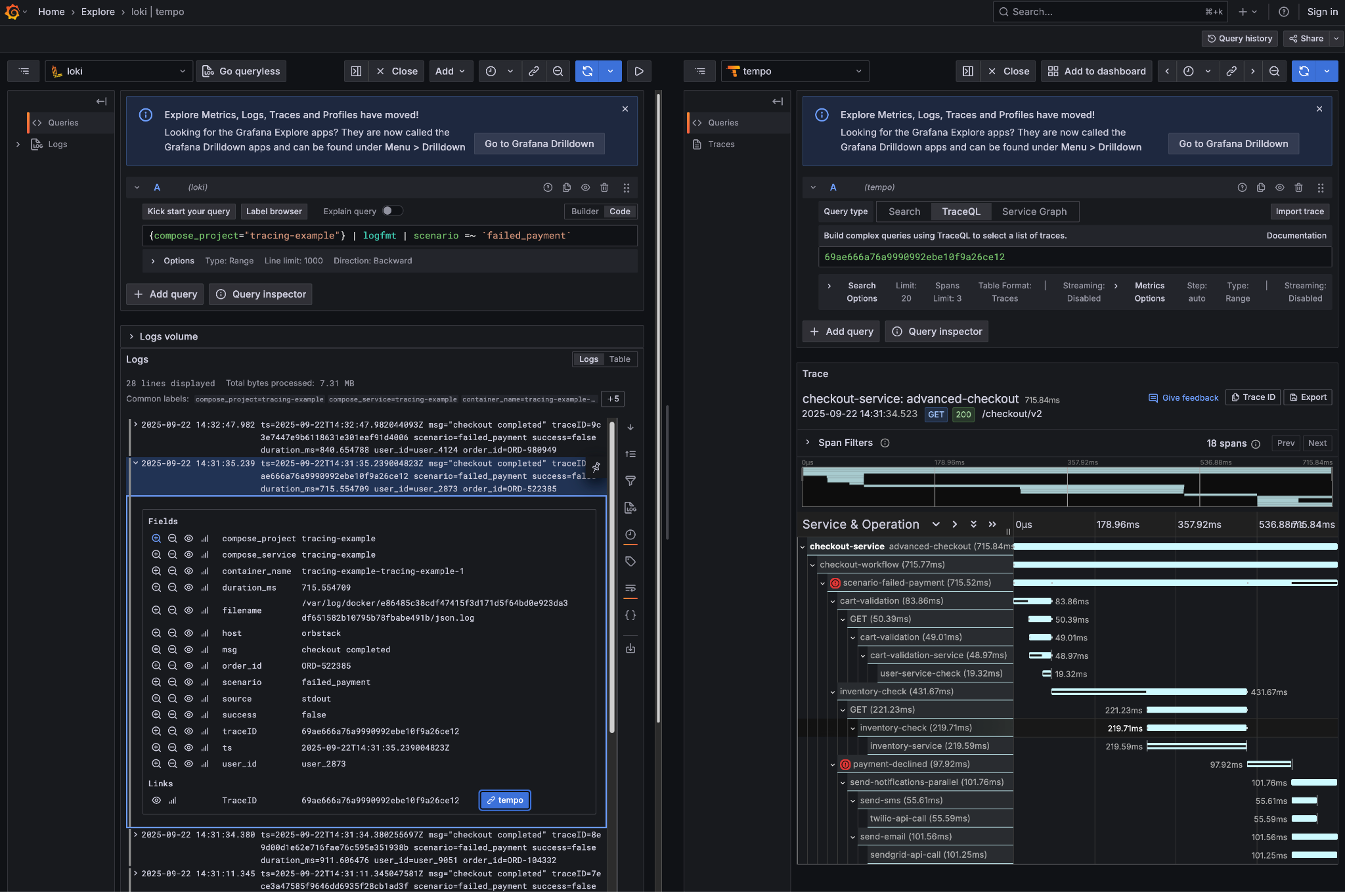Image resolution: width=1345 pixels, height=892 pixels.
Task: Toggle the Explain query switch
Action: [x=392, y=211]
